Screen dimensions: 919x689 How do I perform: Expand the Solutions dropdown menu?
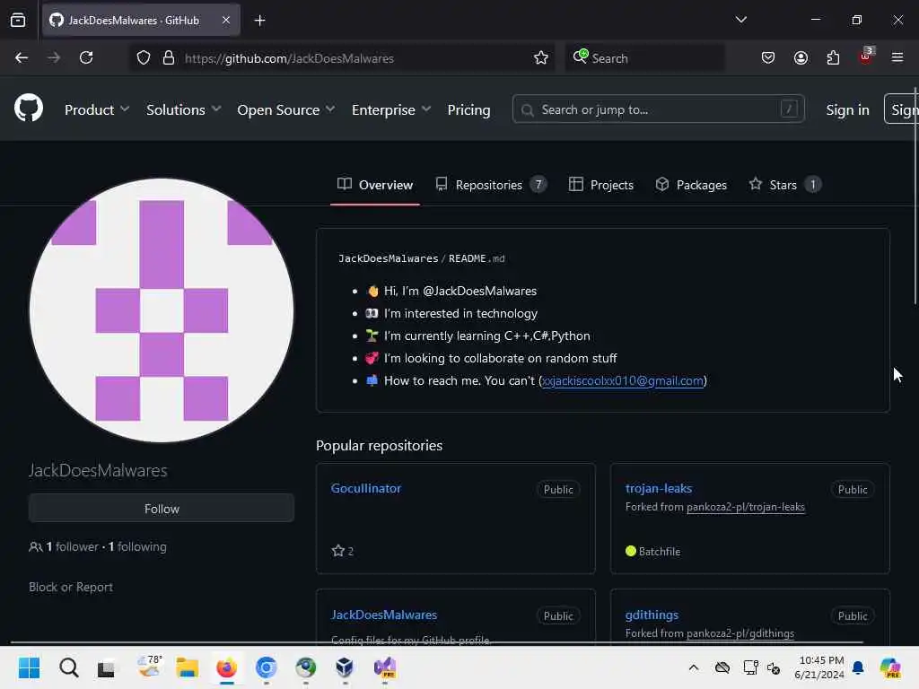click(183, 109)
